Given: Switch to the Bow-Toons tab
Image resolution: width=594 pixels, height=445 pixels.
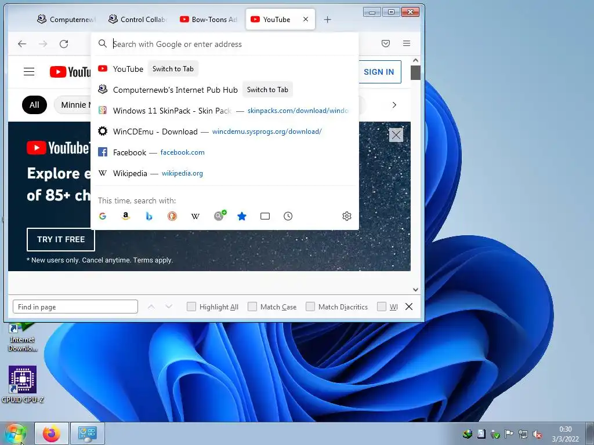Looking at the screenshot, I should tap(209, 19).
